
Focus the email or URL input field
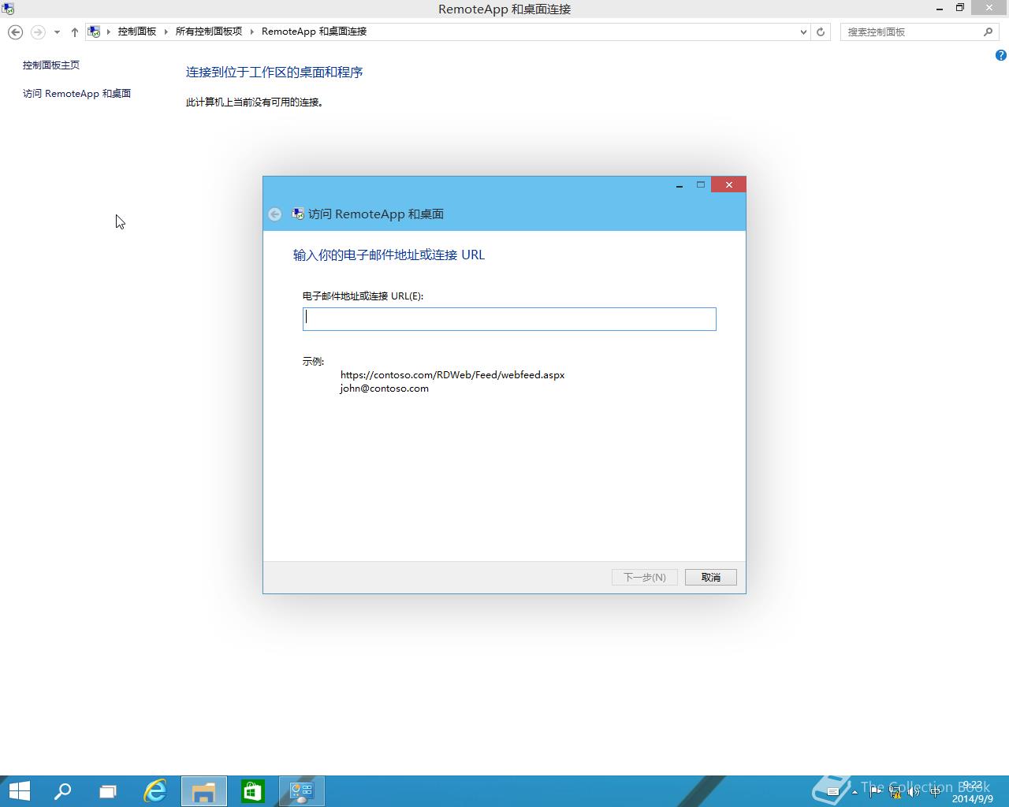tap(509, 319)
